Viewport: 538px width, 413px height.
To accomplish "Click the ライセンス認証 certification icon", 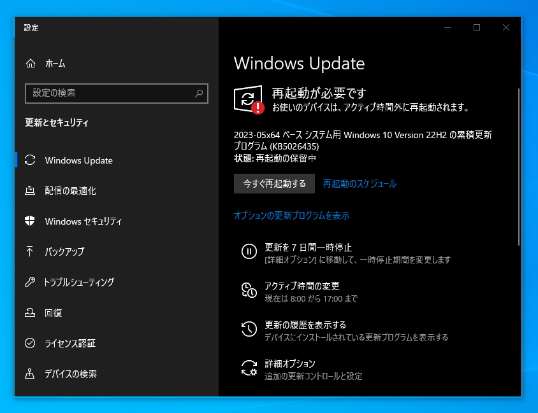I will (x=30, y=344).
